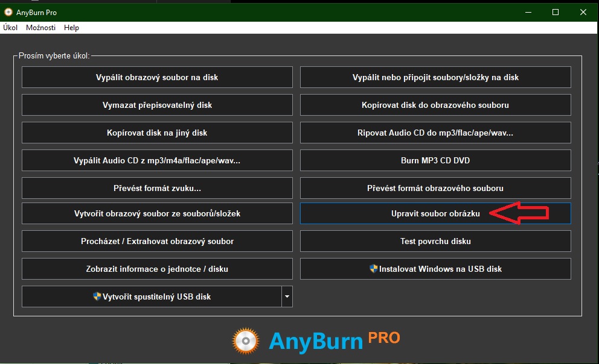Screen dimensions: 599x364
Task: Select Upravit soubor obrázku
Action: 435,213
